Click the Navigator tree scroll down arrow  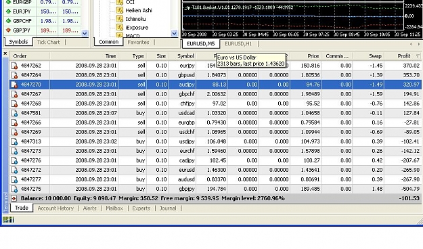[174, 33]
